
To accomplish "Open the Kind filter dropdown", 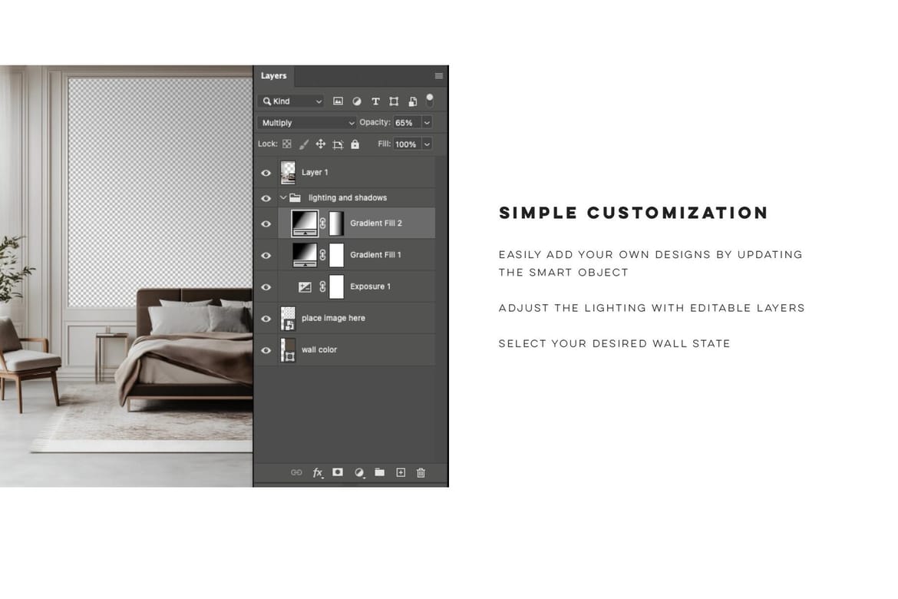I will [x=291, y=101].
